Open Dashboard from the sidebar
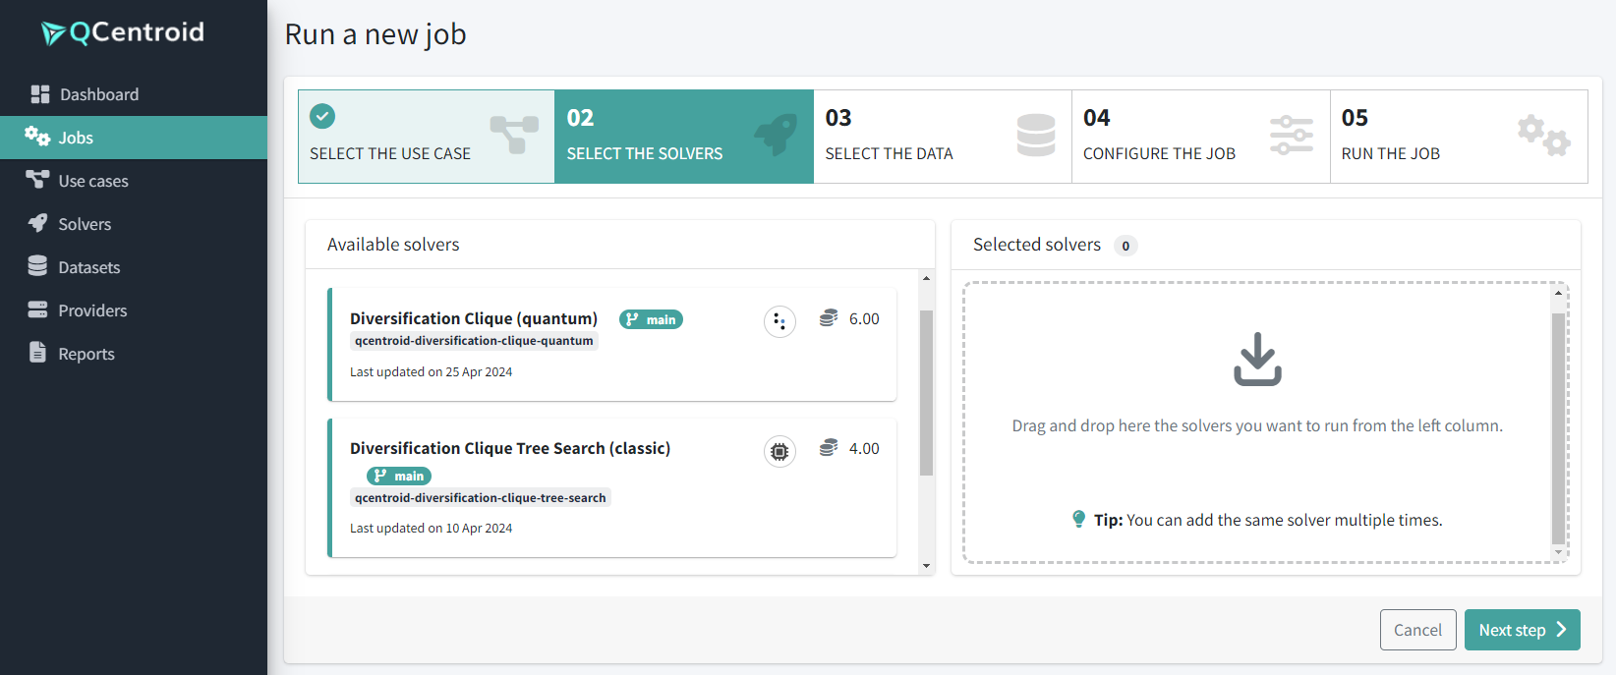 [98, 94]
